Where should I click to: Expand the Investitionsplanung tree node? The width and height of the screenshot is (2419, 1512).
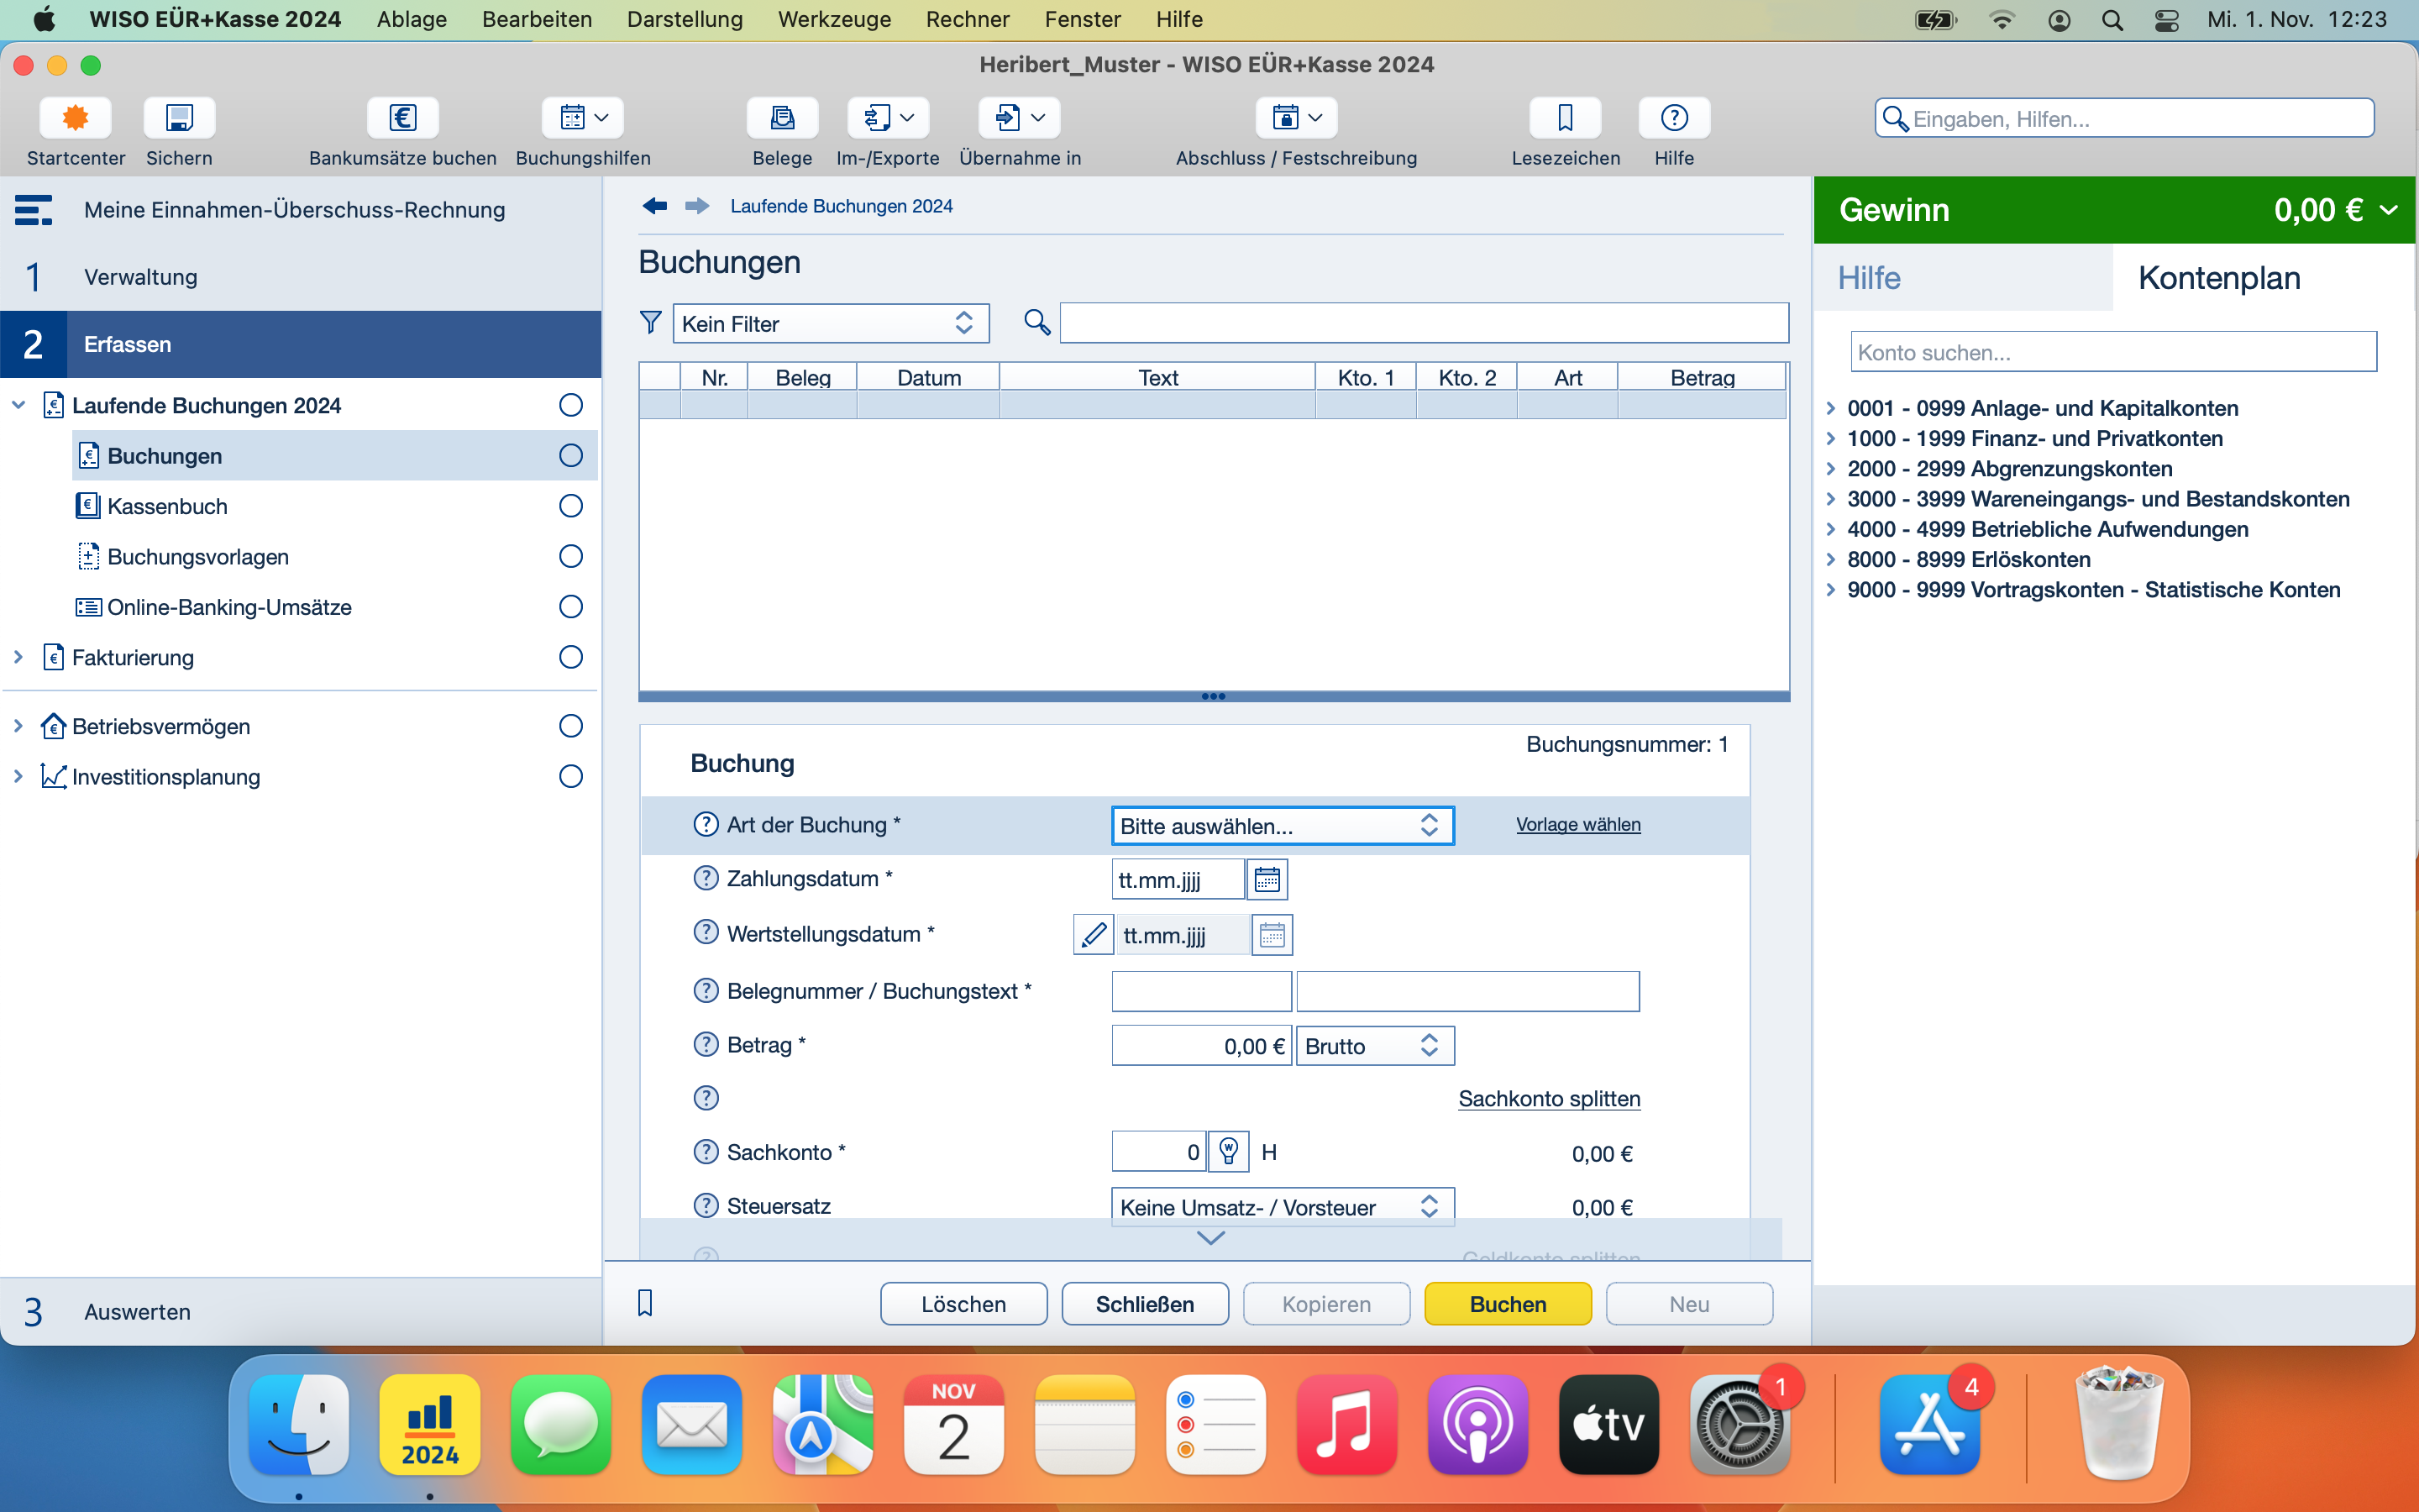(18, 776)
